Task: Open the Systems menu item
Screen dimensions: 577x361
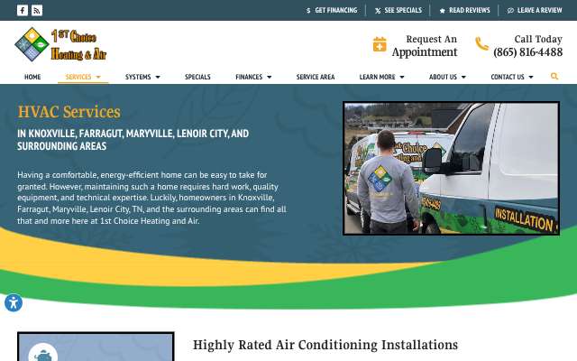Action: coord(138,77)
